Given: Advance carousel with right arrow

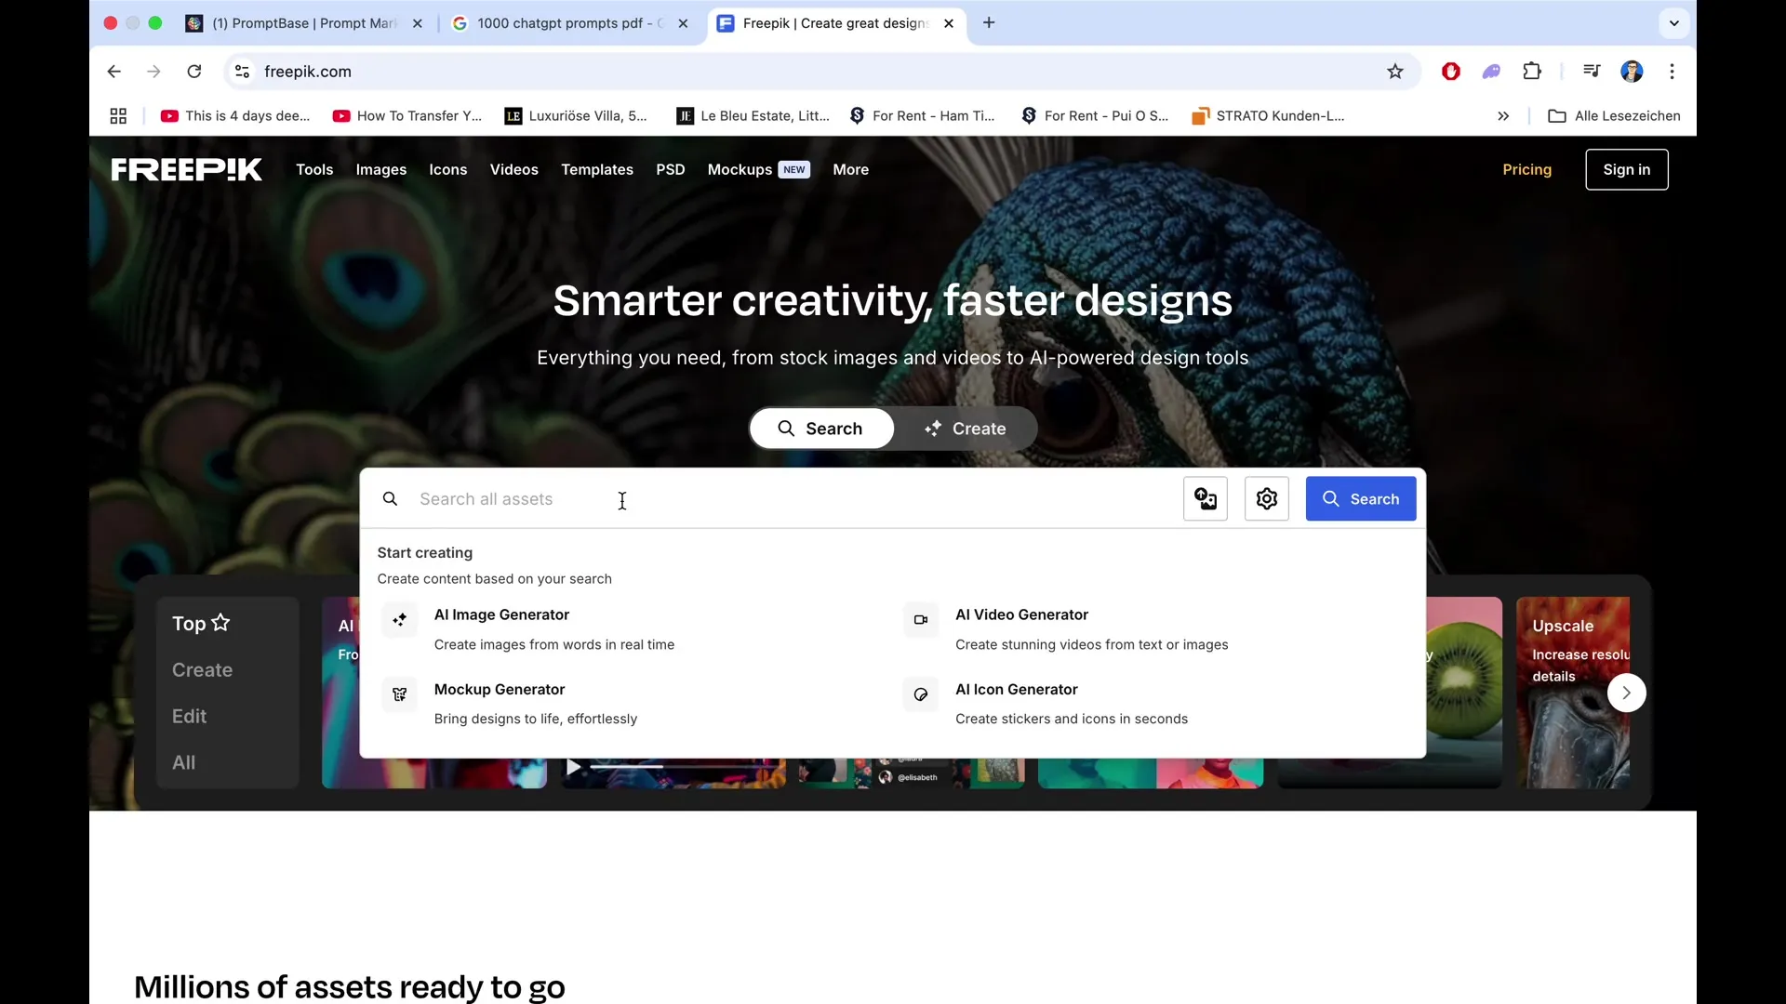Looking at the screenshot, I should click(x=1625, y=693).
